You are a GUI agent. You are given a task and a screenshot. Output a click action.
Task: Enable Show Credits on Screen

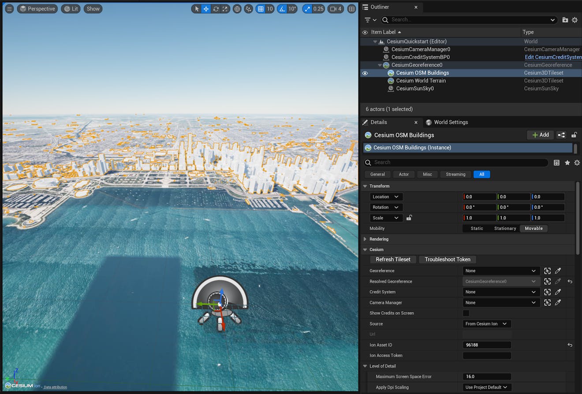pos(466,313)
